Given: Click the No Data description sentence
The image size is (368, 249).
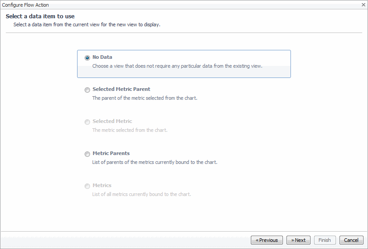Looking at the screenshot, I should pos(177,66).
